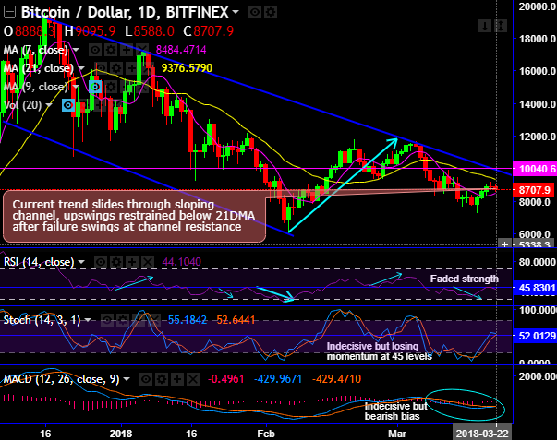Click the magenta 10040.6 price label

click(535, 169)
